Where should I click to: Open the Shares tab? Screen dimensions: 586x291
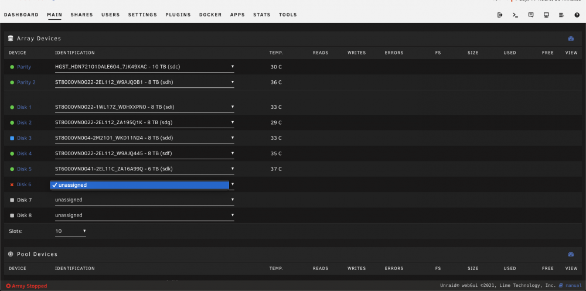click(x=81, y=15)
